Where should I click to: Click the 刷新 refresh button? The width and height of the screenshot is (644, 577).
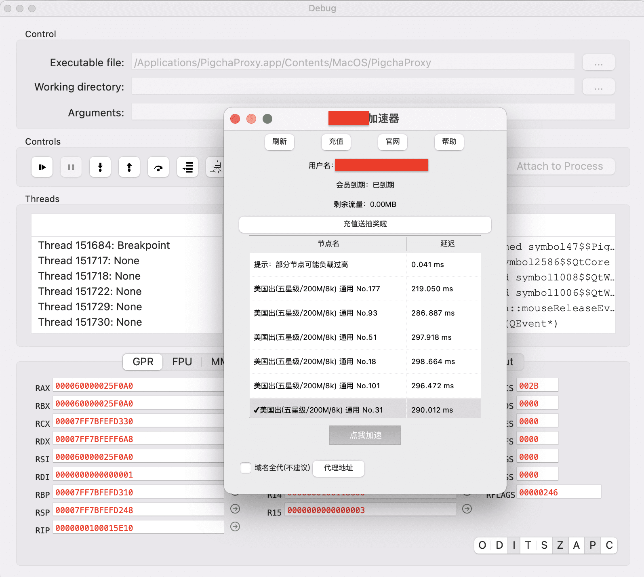(x=280, y=142)
